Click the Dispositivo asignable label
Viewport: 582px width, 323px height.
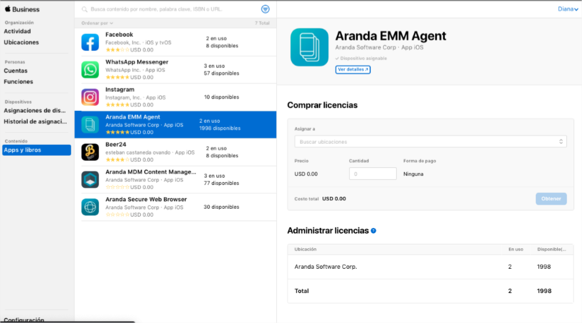[361, 58]
